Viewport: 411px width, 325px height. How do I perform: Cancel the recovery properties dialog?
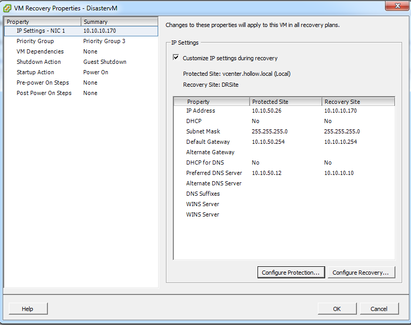click(379, 309)
